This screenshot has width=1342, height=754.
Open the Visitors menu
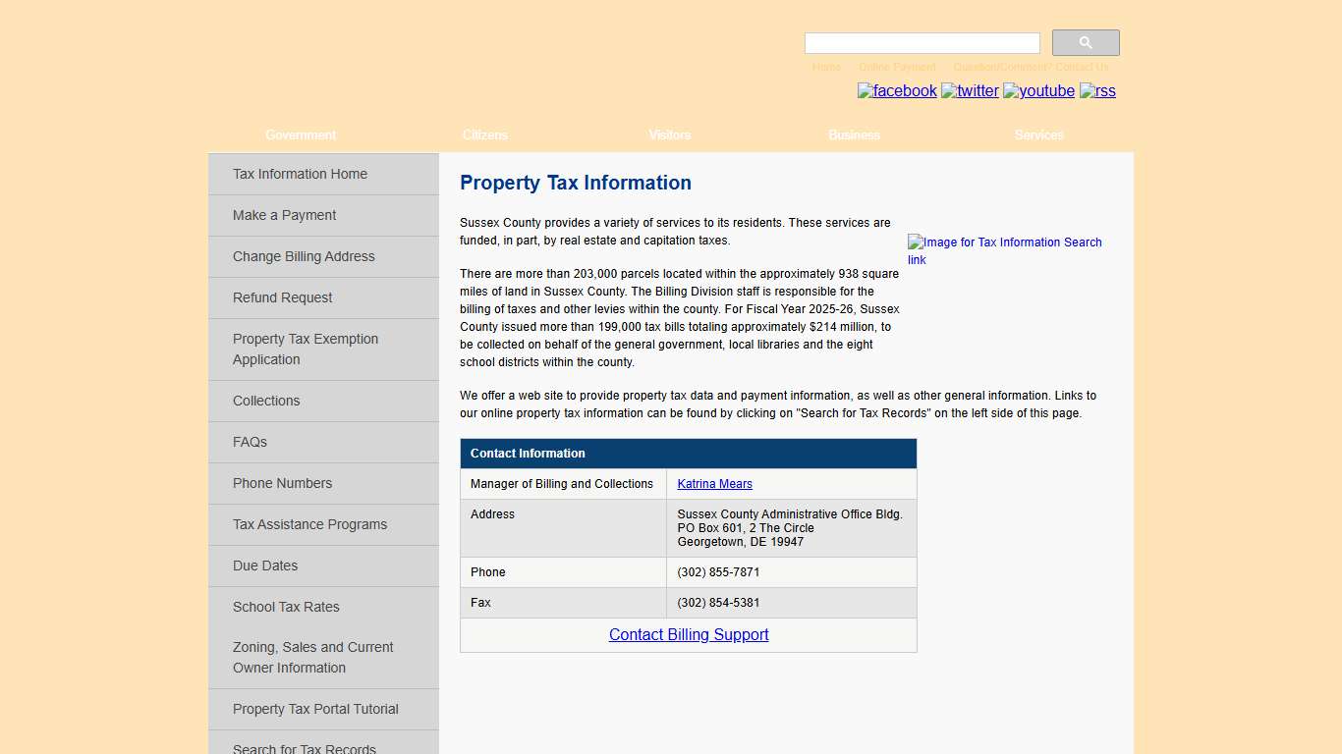coord(669,135)
